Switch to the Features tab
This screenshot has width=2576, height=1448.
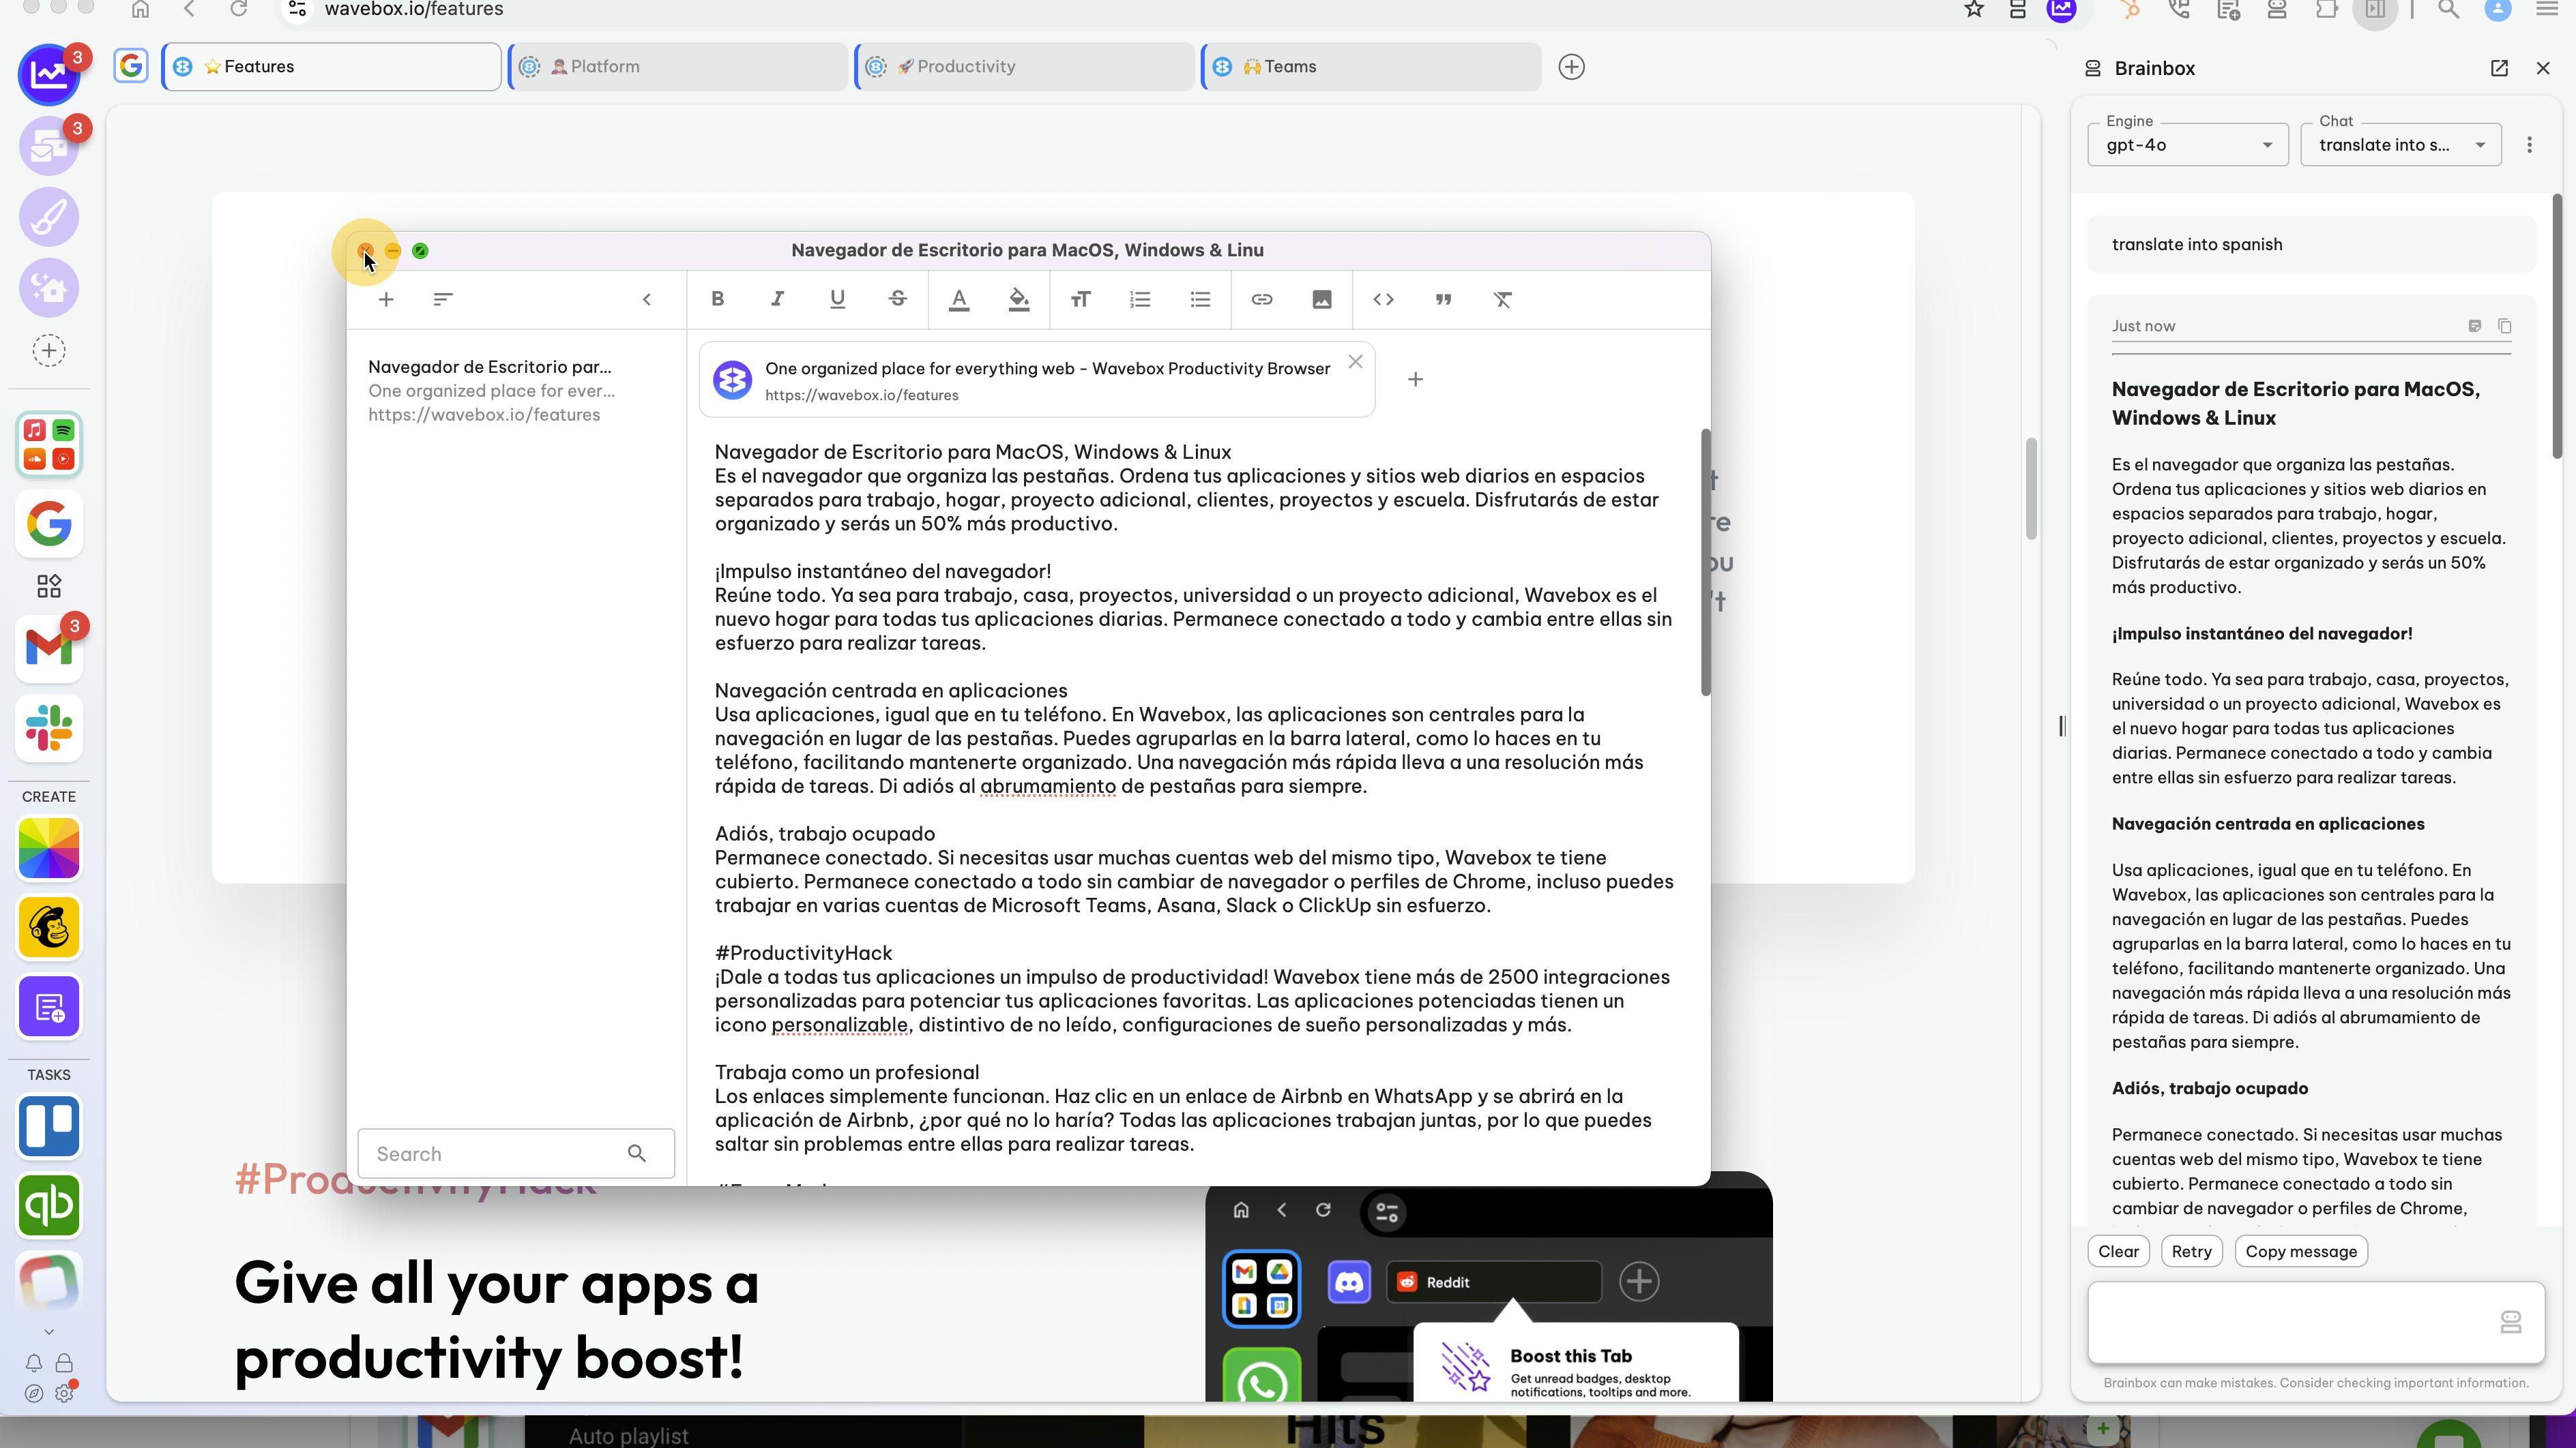pyautogui.click(x=332, y=67)
